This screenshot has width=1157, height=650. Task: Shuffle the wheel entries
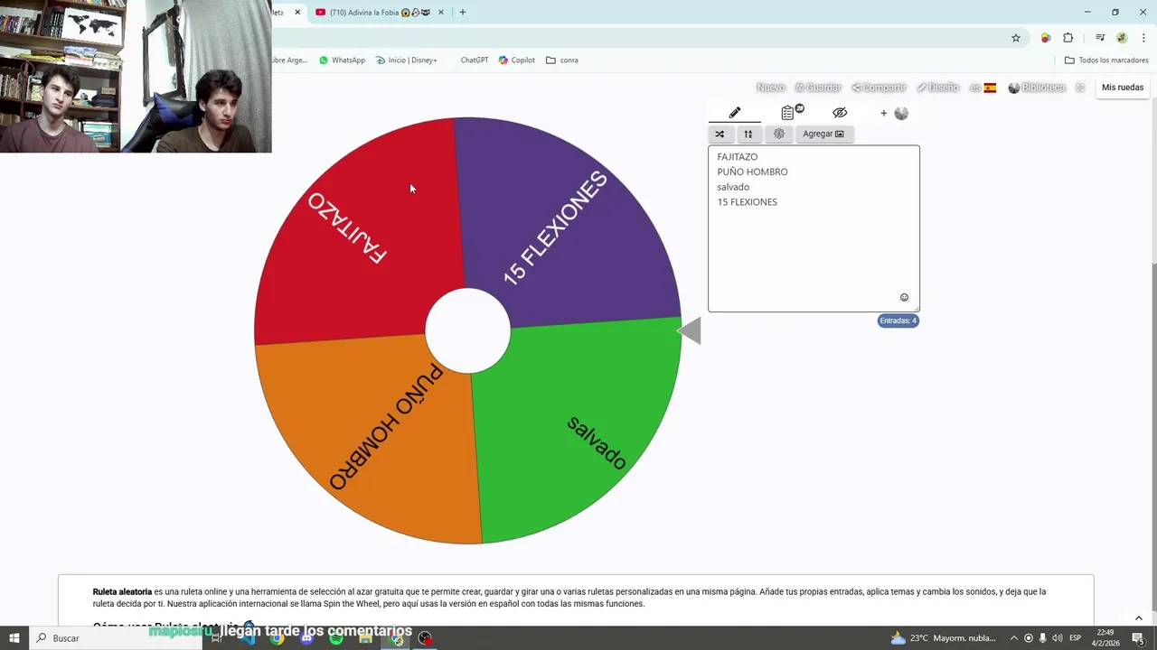720,134
